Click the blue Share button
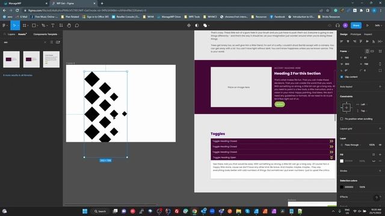This screenshot has width=385, height=216. pyautogui.click(x=356, y=25)
